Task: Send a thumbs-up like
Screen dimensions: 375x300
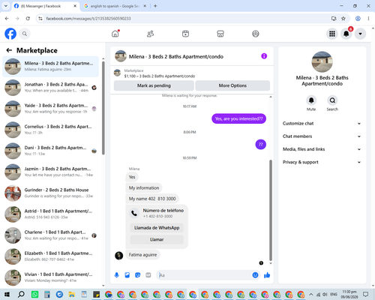Action: [267, 275]
